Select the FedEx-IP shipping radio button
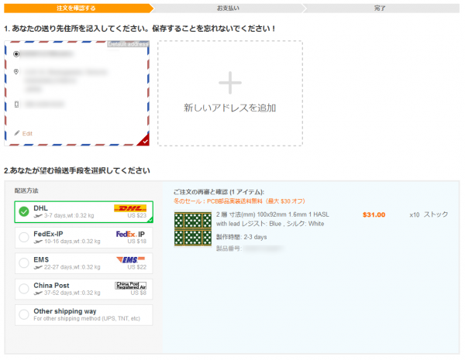 [x=24, y=236]
